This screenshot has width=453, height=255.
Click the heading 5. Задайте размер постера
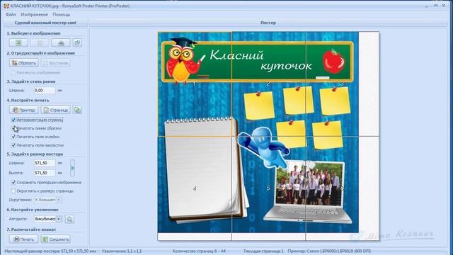coord(35,154)
